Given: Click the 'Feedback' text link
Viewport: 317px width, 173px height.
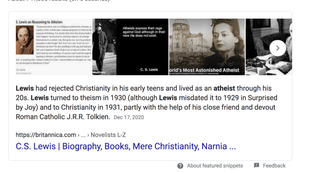Looking at the screenshot, I should click(x=274, y=166).
